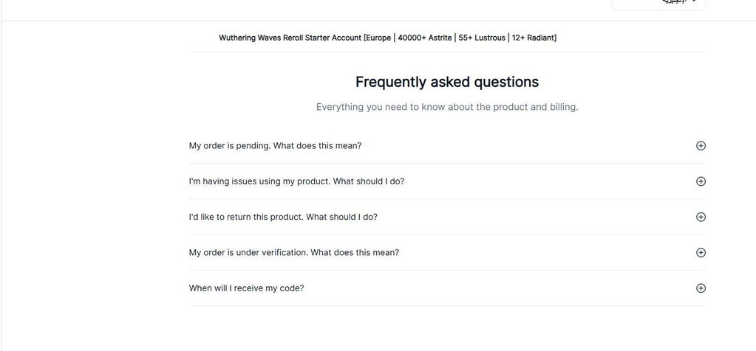Open 'My order is under verification' question text
Viewport: 756px width, 351px height.
click(x=294, y=252)
